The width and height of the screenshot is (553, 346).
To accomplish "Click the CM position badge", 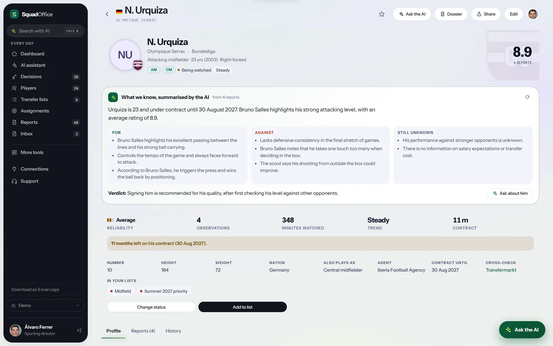I will [169, 70].
